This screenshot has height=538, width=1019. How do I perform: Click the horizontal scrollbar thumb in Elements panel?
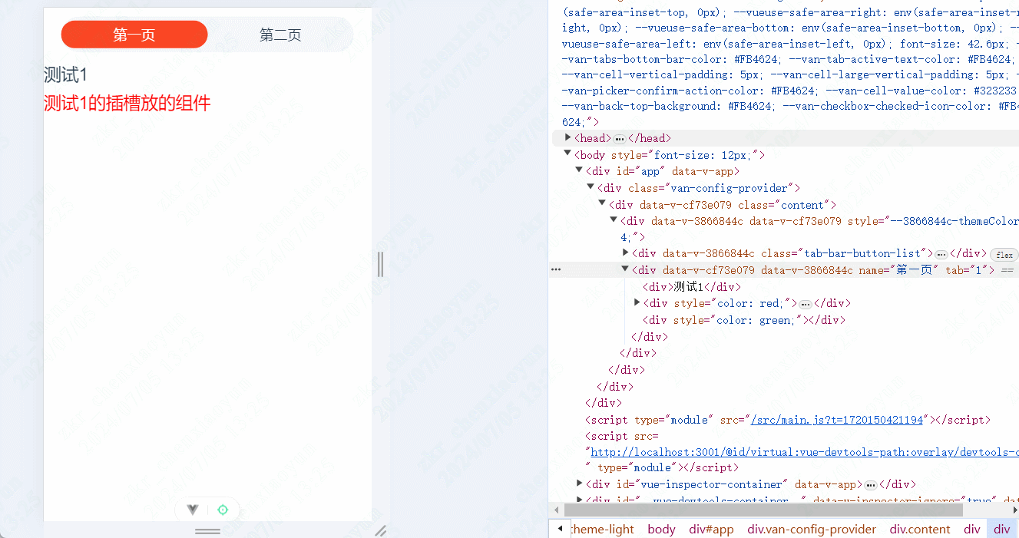[x=763, y=510]
